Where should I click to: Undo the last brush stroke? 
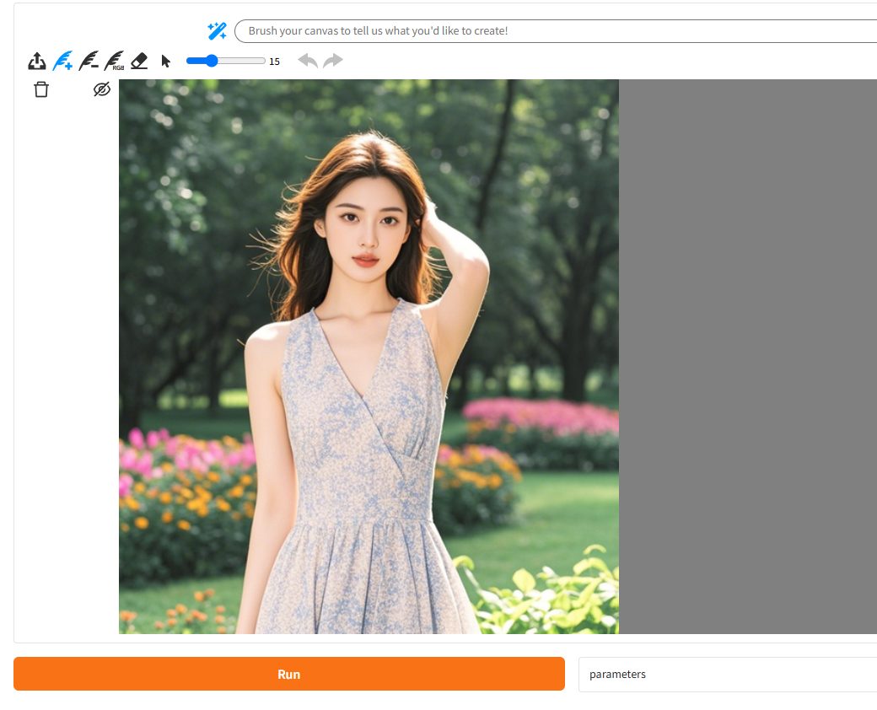[x=308, y=60]
